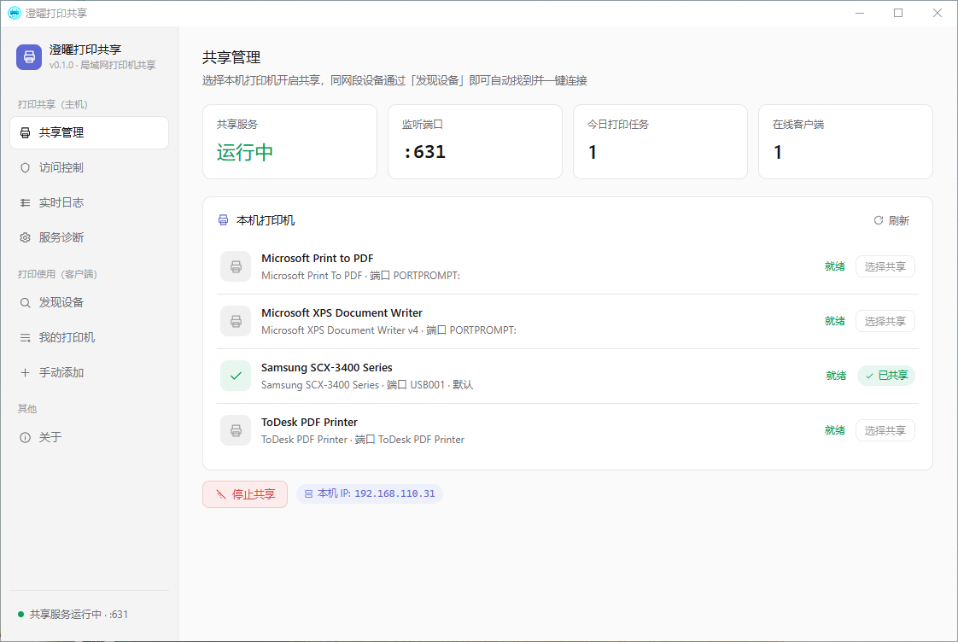
Task: Maximize the 澄曜打印共享 window
Action: click(x=898, y=13)
